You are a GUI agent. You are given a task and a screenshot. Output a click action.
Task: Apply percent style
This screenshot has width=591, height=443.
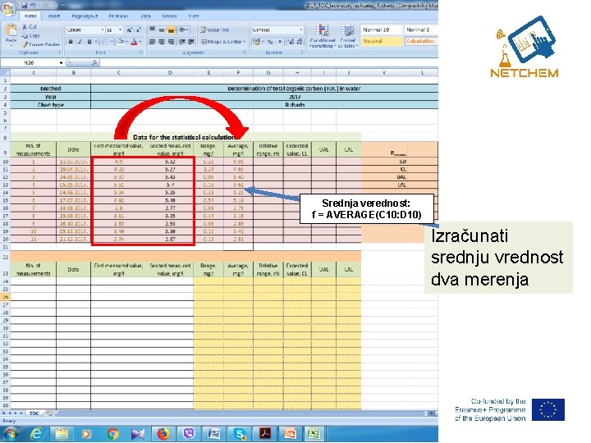point(270,42)
